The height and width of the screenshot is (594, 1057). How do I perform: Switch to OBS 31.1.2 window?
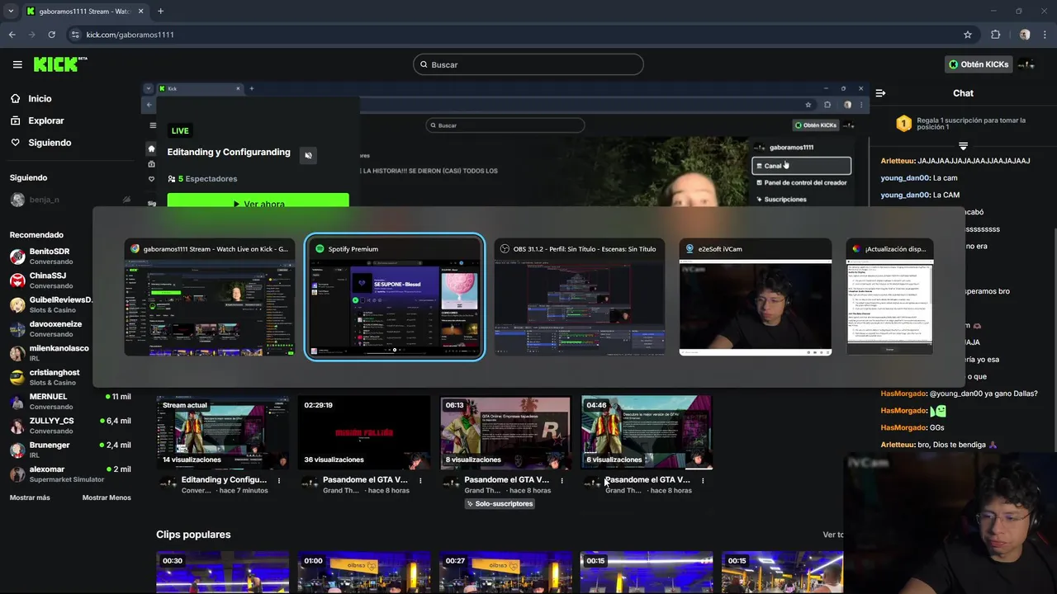580,298
